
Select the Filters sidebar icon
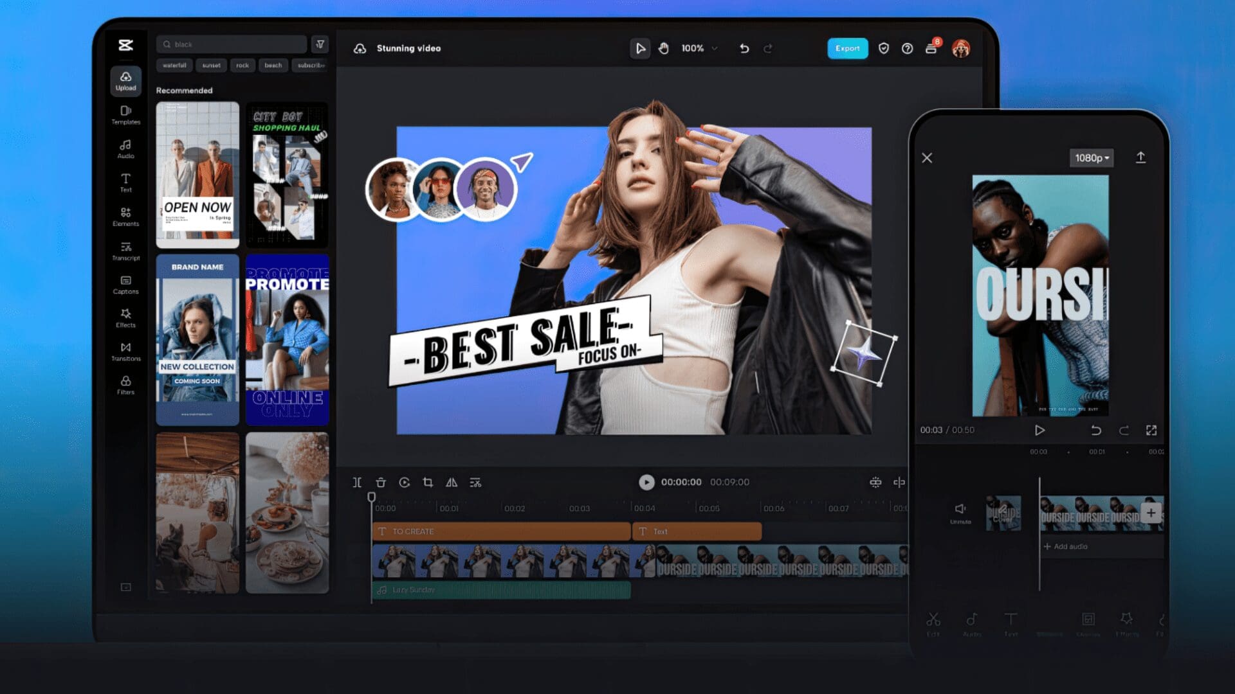coord(125,384)
